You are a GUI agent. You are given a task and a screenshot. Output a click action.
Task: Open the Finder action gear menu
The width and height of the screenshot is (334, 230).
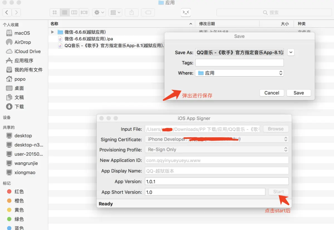[99, 12]
